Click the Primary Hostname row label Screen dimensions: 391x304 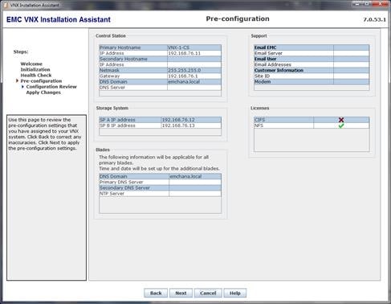click(120, 47)
